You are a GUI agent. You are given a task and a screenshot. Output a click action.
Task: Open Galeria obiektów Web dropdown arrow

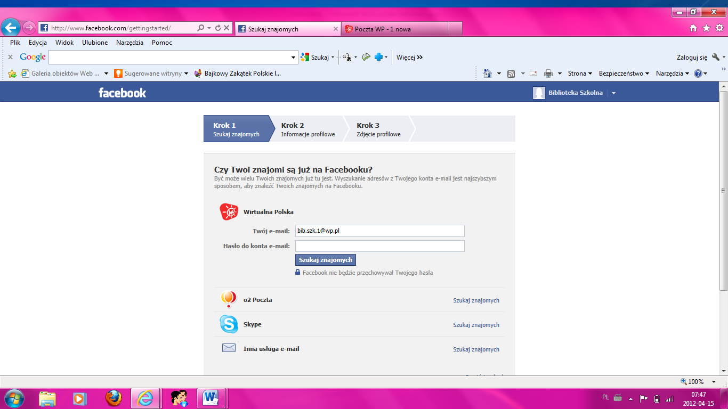[106, 73]
